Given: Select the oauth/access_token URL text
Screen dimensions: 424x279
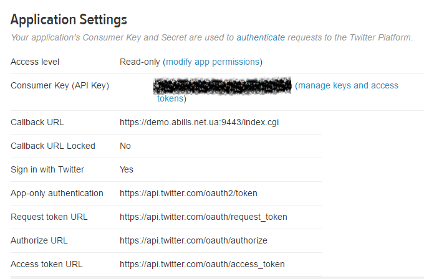Looking at the screenshot, I should click(x=202, y=264).
